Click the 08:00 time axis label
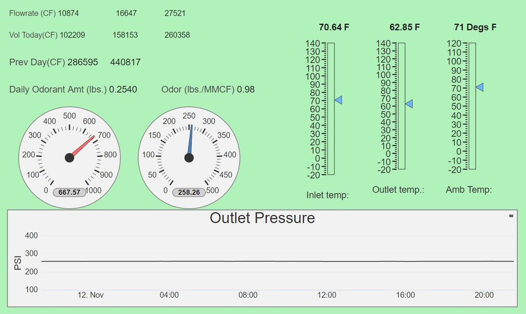This screenshot has width=526, height=314. coord(248,295)
